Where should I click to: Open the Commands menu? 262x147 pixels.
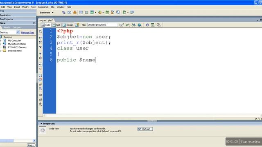(x=43, y=7)
